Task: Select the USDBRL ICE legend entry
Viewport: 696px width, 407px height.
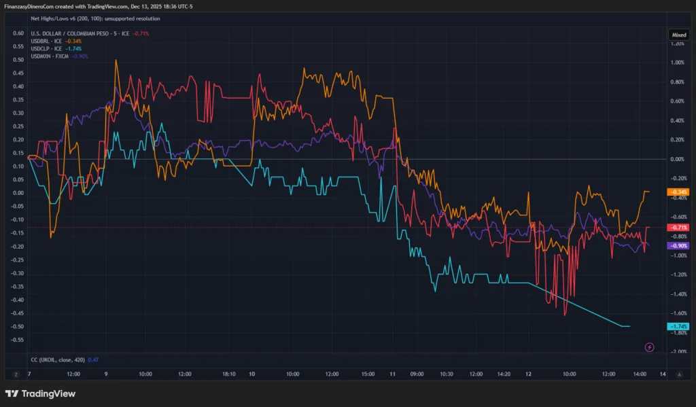Action: 47,41
